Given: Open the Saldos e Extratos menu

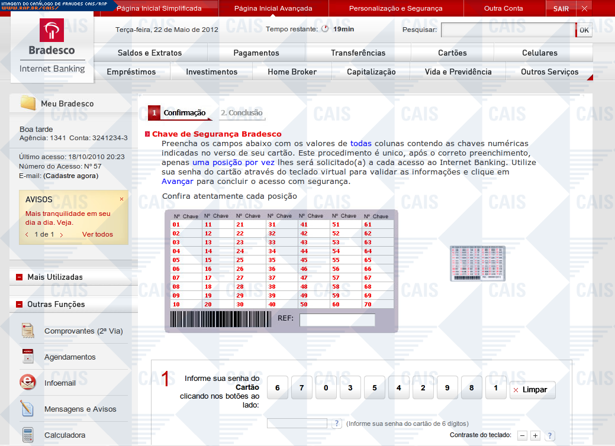Looking at the screenshot, I should click(x=150, y=53).
